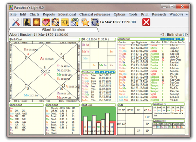Go to next page arrow beside Birth chart
The image size is (196, 142).
pyautogui.click(x=186, y=35)
